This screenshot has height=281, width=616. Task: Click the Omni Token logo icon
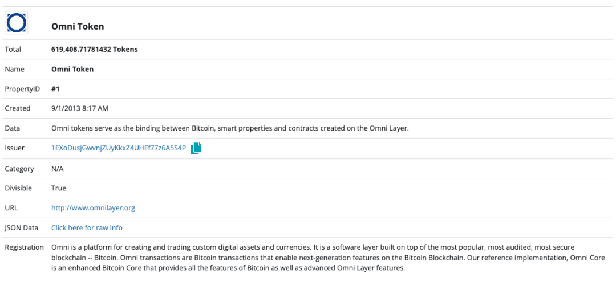(x=17, y=22)
